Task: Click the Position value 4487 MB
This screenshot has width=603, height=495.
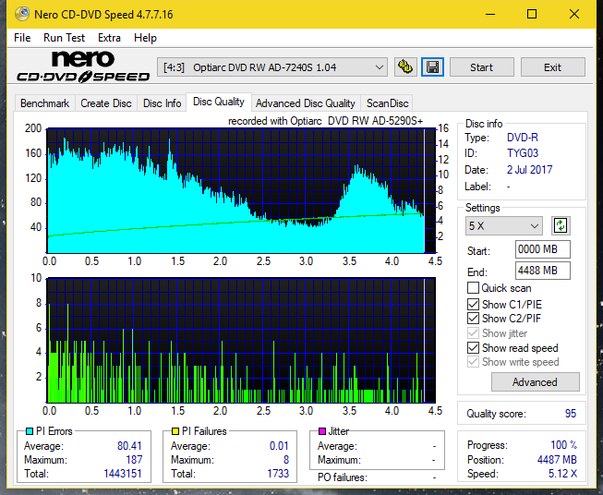Action: pos(557,460)
